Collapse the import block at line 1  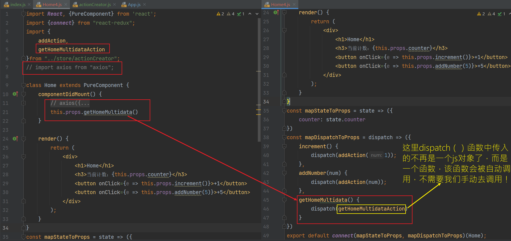pos(24,14)
